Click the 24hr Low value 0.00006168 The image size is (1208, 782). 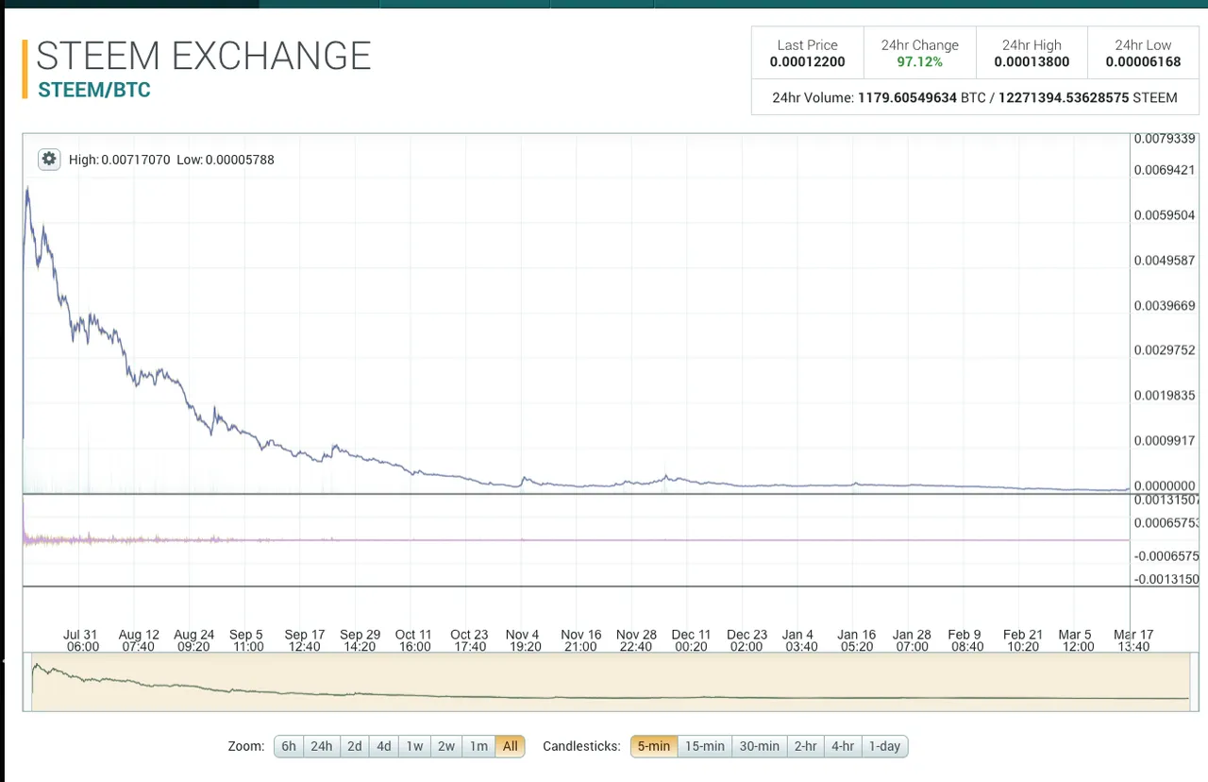(x=1143, y=62)
